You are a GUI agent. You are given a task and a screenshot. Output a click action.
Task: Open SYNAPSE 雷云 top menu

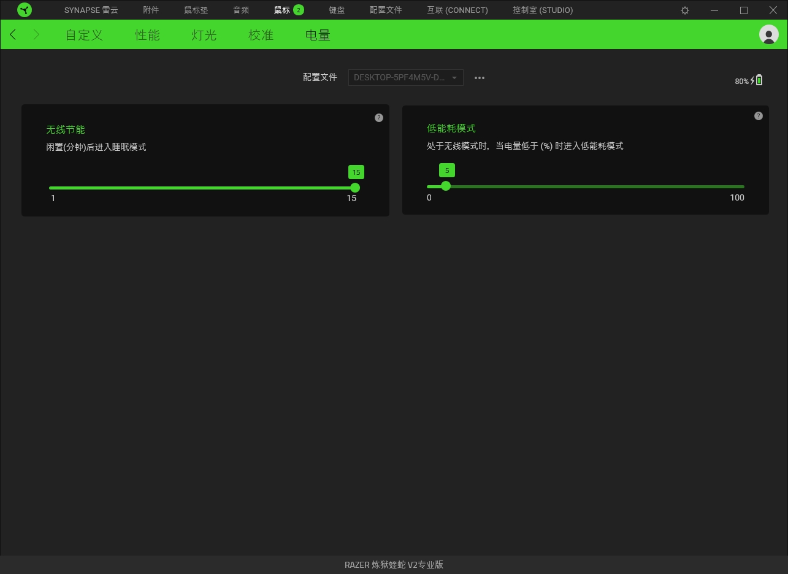point(91,10)
